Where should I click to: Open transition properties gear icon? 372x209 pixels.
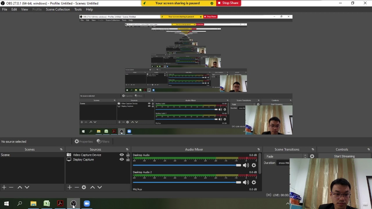pyautogui.click(x=312, y=156)
